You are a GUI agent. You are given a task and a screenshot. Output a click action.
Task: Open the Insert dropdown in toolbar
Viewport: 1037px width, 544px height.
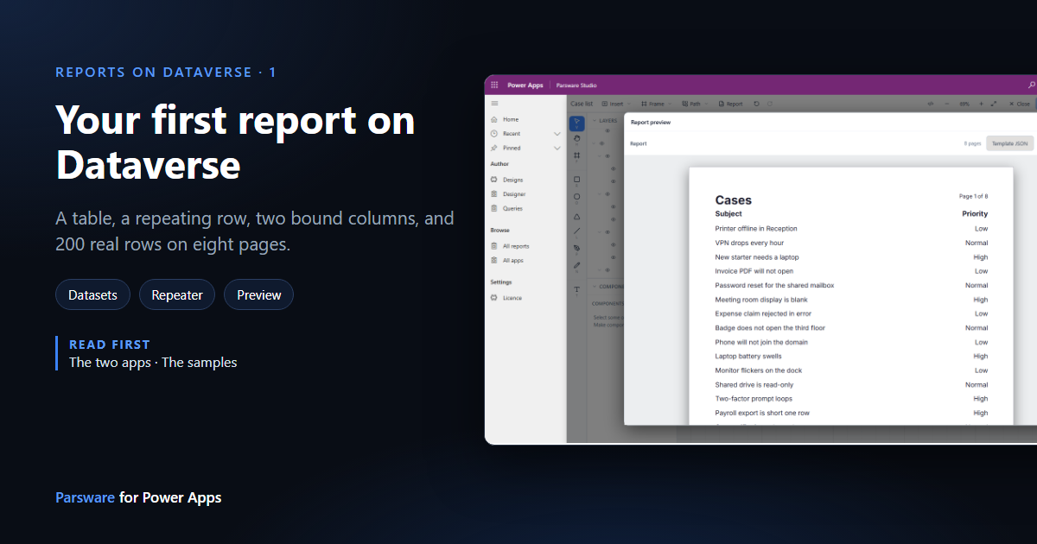[x=616, y=104]
